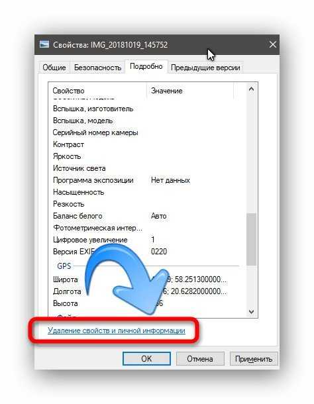The width and height of the screenshot is (314, 404).
Task: Click the file icon in title bar
Action: (44, 44)
